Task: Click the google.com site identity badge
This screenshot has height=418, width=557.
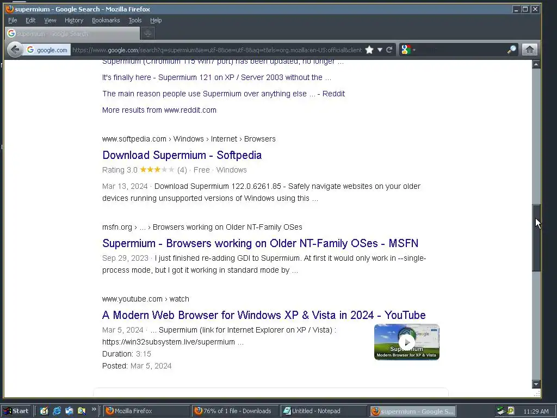Action: pos(47,50)
